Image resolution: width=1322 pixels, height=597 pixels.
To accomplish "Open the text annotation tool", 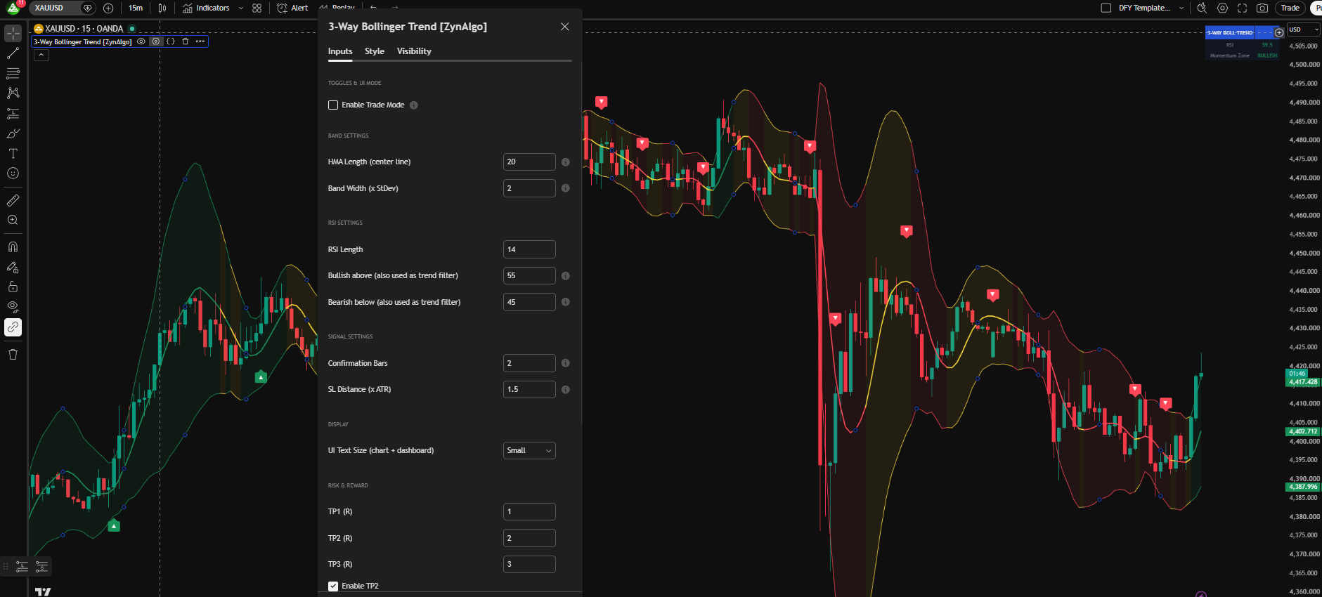I will [13, 153].
